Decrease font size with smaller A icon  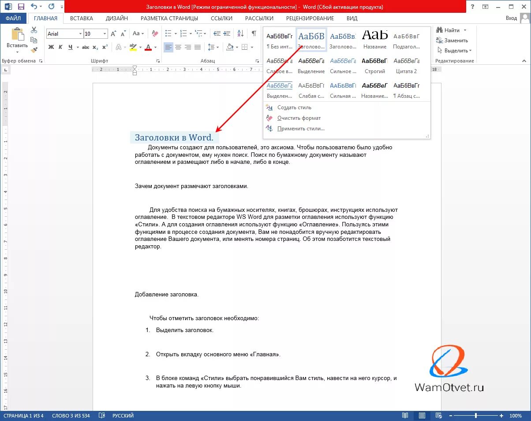click(x=123, y=34)
